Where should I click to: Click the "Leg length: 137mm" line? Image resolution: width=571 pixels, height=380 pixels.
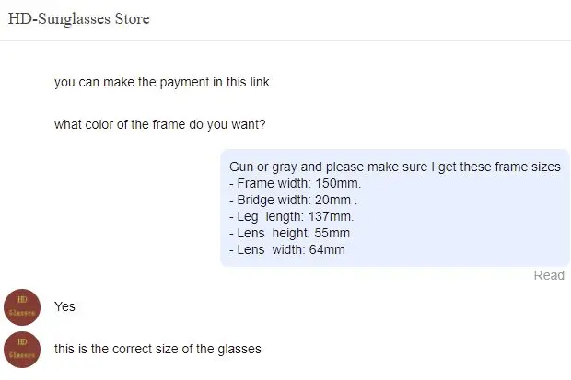[x=291, y=216]
